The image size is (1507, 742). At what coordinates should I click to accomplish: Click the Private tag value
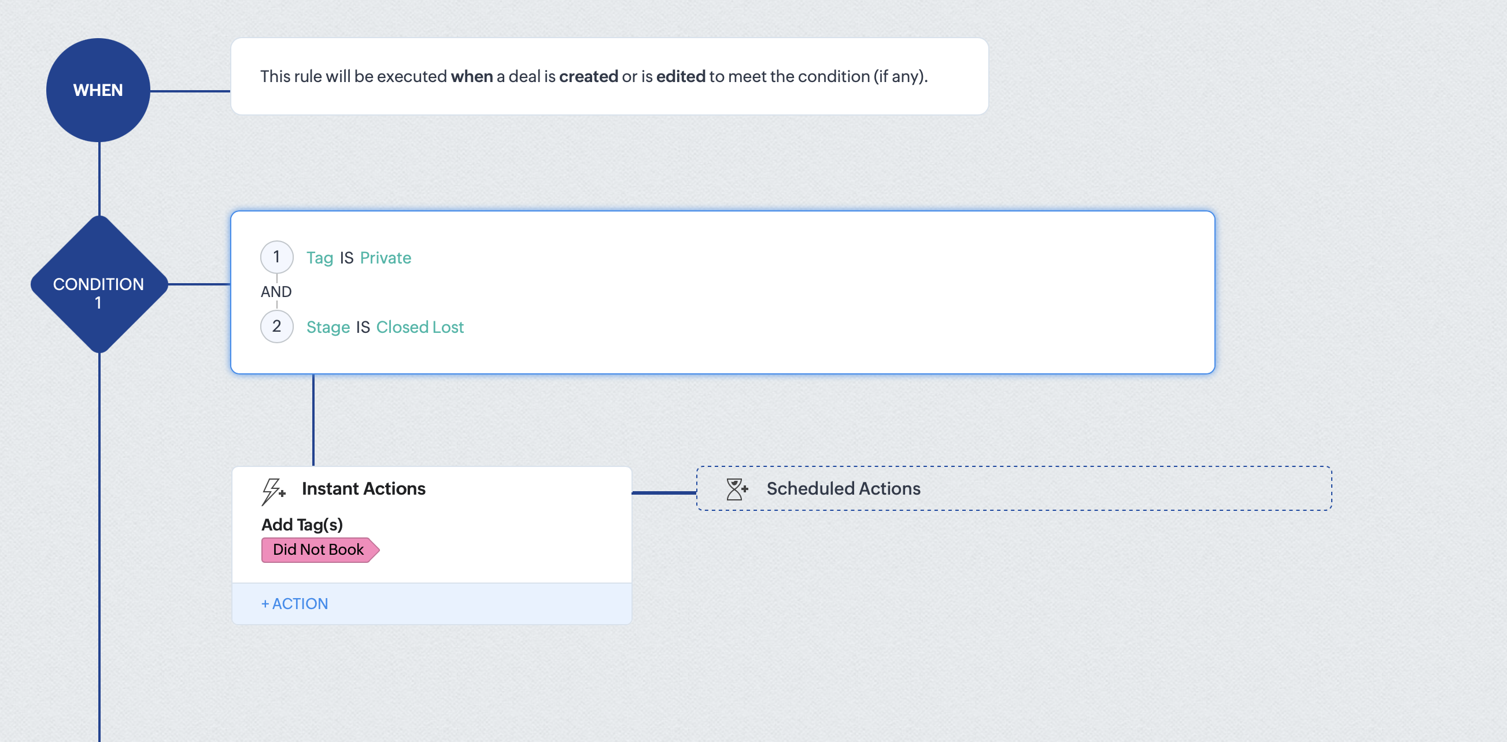(x=386, y=258)
